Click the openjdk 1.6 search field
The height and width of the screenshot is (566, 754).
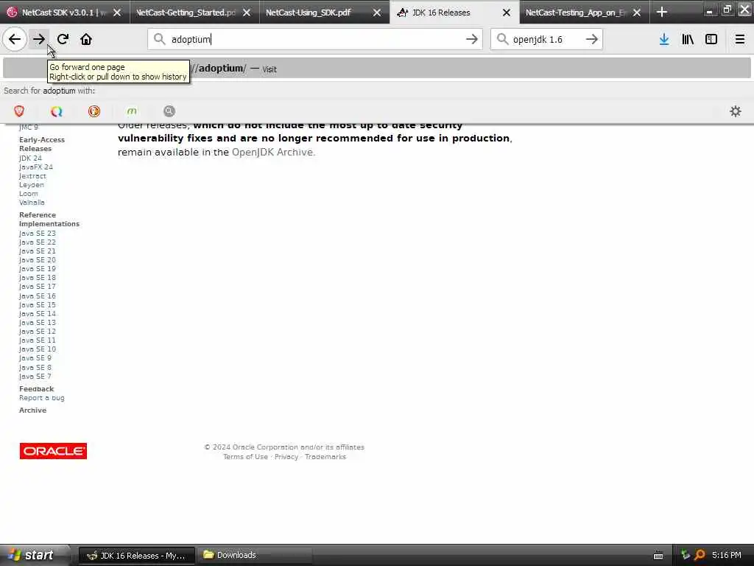click(x=546, y=39)
